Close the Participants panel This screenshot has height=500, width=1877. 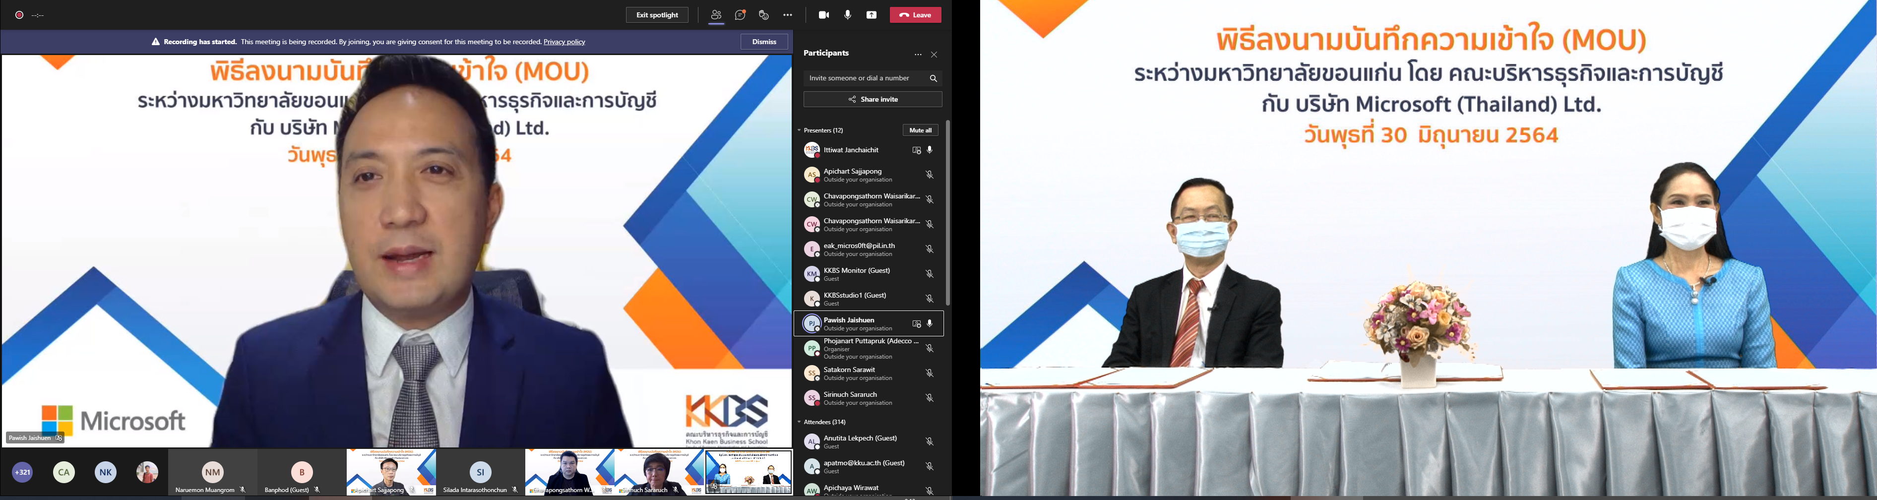click(934, 55)
